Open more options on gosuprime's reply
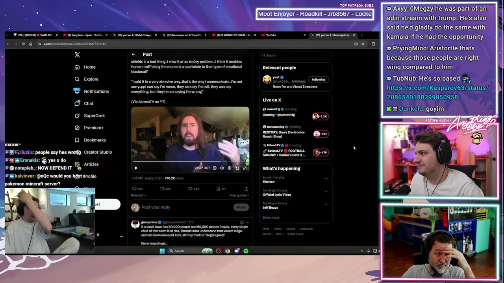This screenshot has height=283, width=504. click(247, 222)
